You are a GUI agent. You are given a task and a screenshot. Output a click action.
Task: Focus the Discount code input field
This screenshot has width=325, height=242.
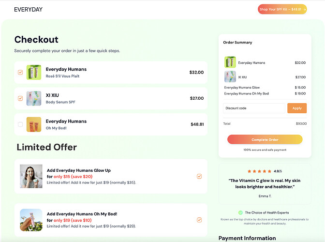coord(254,108)
